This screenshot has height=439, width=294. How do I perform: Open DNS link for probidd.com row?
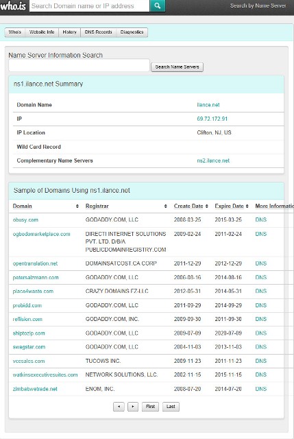[x=260, y=305]
